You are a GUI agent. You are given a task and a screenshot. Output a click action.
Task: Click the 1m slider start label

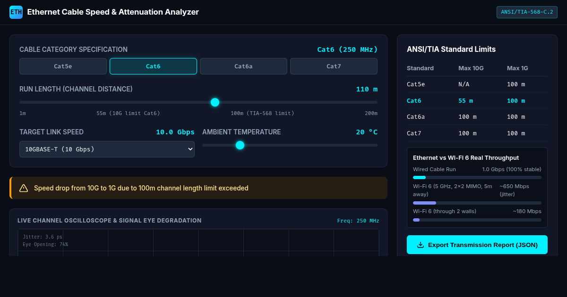[x=23, y=113]
